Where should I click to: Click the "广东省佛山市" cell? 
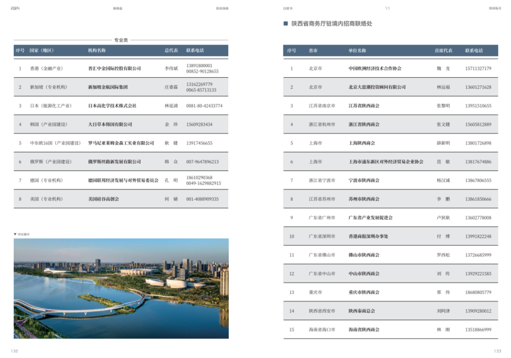[322, 255]
